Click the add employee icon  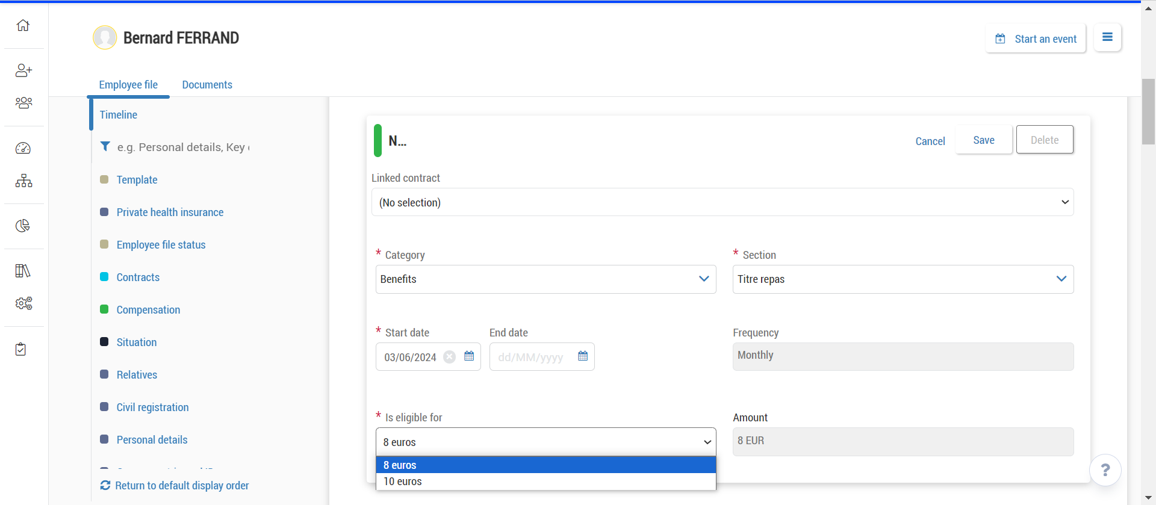pyautogui.click(x=23, y=70)
